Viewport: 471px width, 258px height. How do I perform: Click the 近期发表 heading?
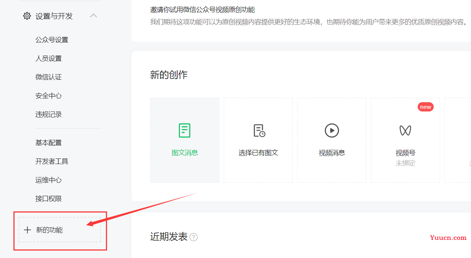(169, 237)
